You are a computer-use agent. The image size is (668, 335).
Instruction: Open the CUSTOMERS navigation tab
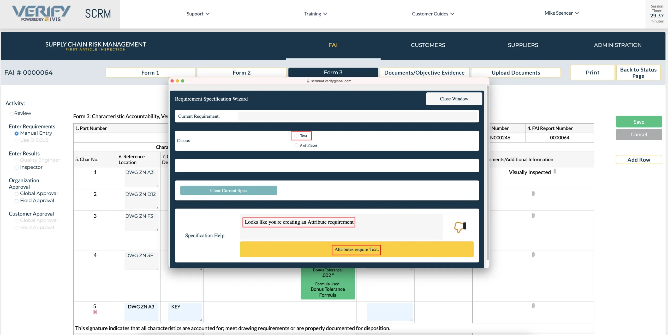pyautogui.click(x=428, y=45)
